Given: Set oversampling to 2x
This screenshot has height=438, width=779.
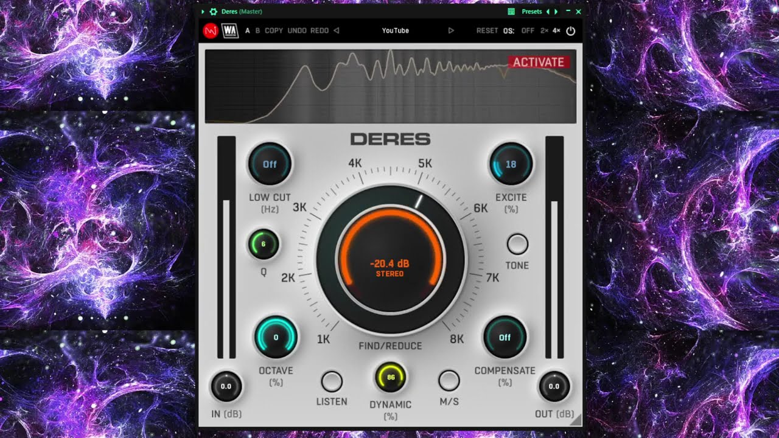Looking at the screenshot, I should pos(544,30).
